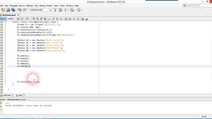
Task: Focus the Search (Ctrl+I) field
Action: 199,5
